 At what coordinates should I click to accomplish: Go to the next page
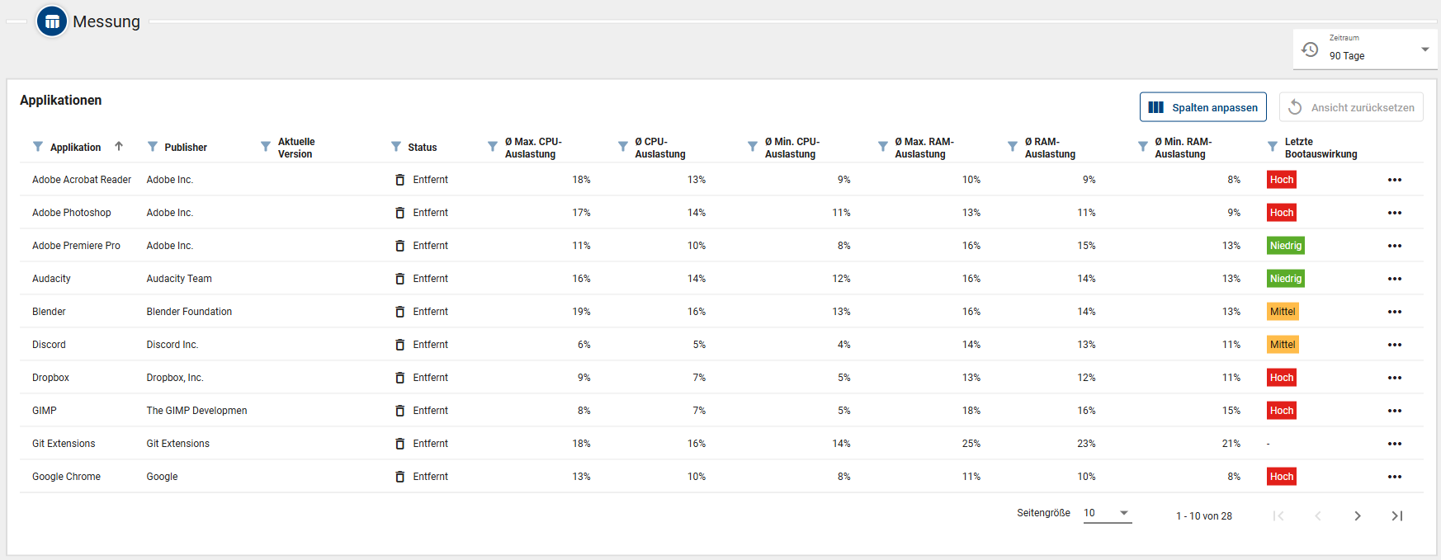point(1358,515)
